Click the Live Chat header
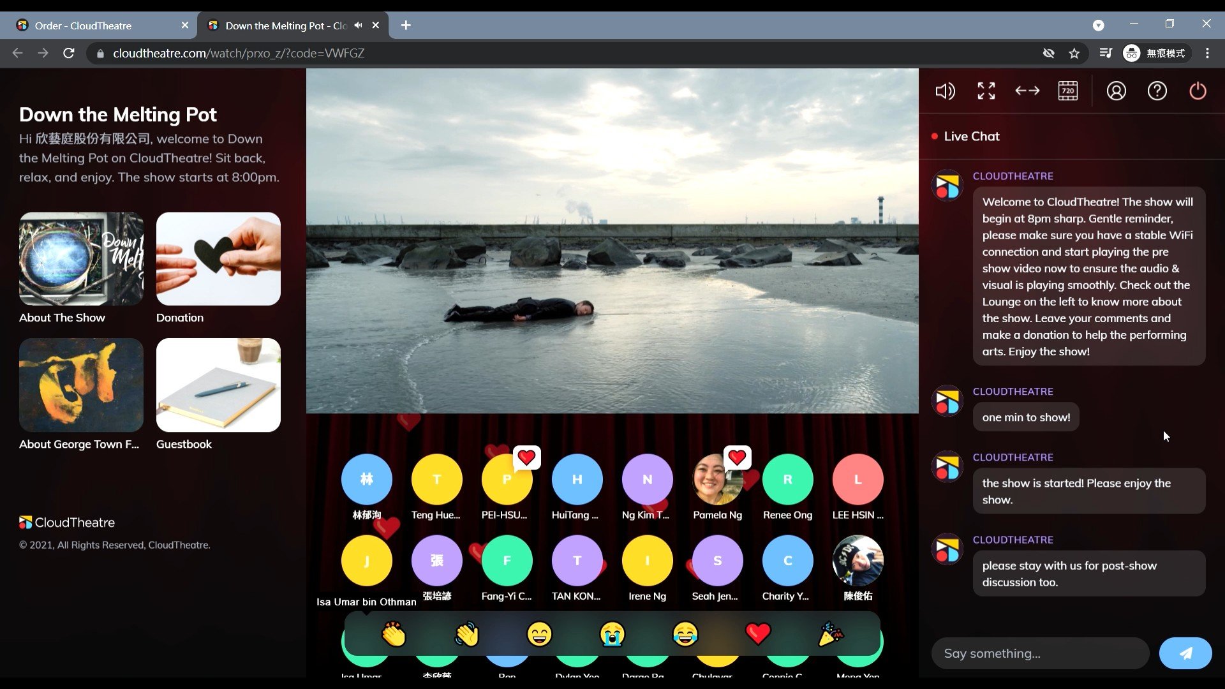Image resolution: width=1225 pixels, height=689 pixels. pos(971,137)
